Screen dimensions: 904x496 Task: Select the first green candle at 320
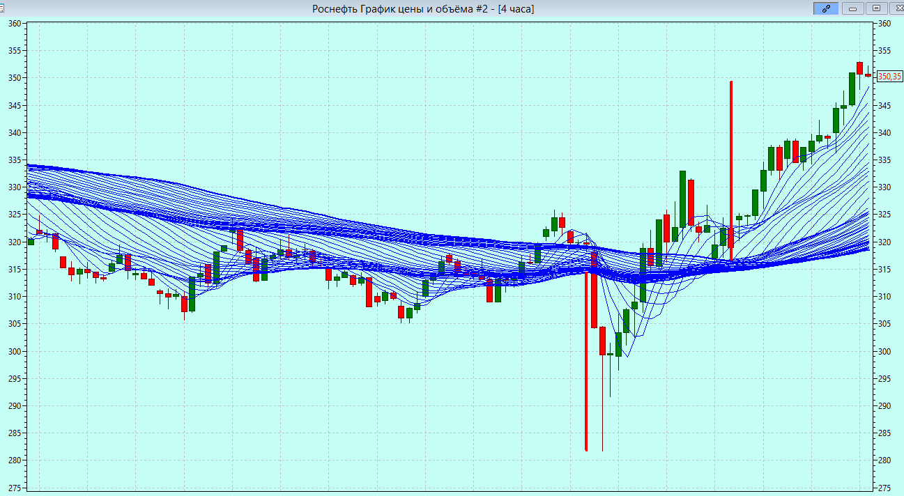coord(31,242)
